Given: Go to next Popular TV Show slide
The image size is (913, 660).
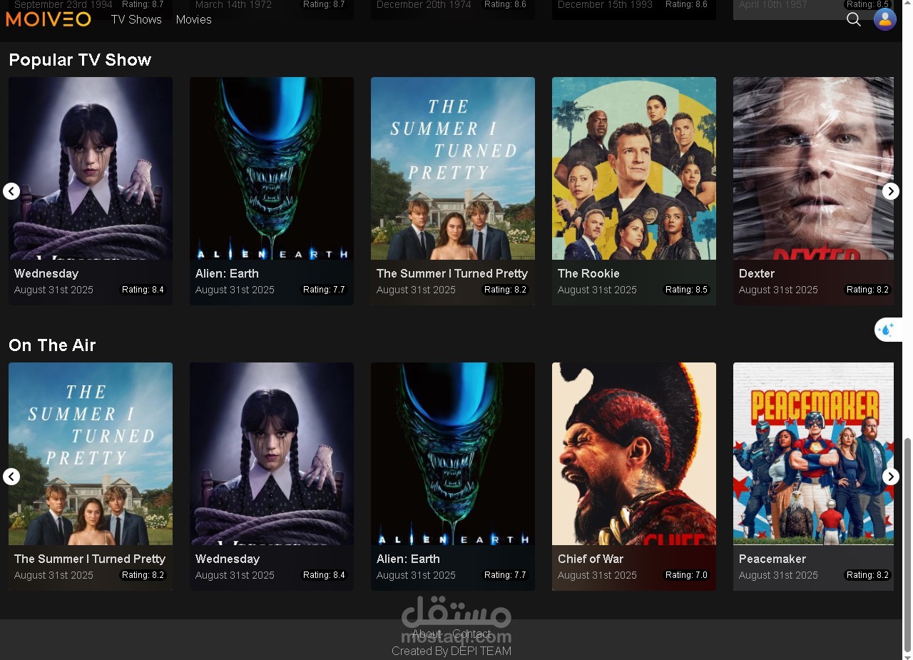Looking at the screenshot, I should (x=891, y=191).
